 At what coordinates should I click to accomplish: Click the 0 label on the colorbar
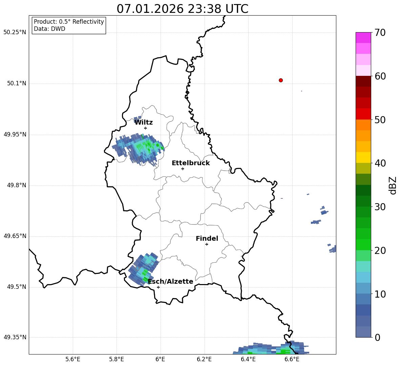click(377, 337)
